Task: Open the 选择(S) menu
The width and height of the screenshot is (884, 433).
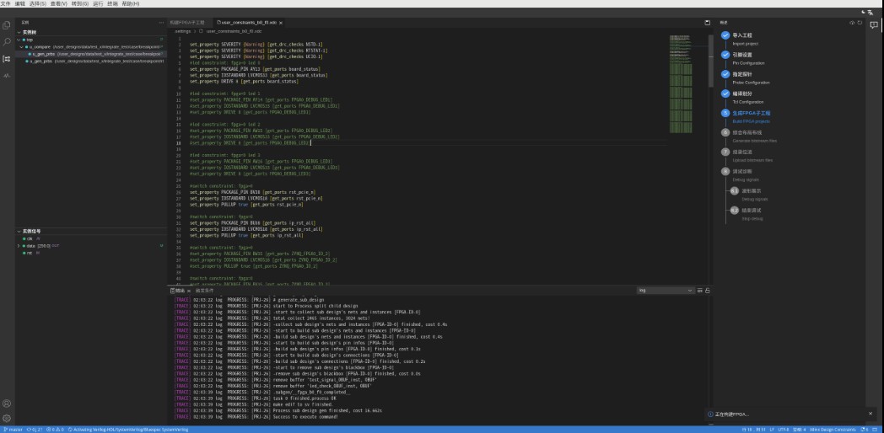Action: (38, 4)
